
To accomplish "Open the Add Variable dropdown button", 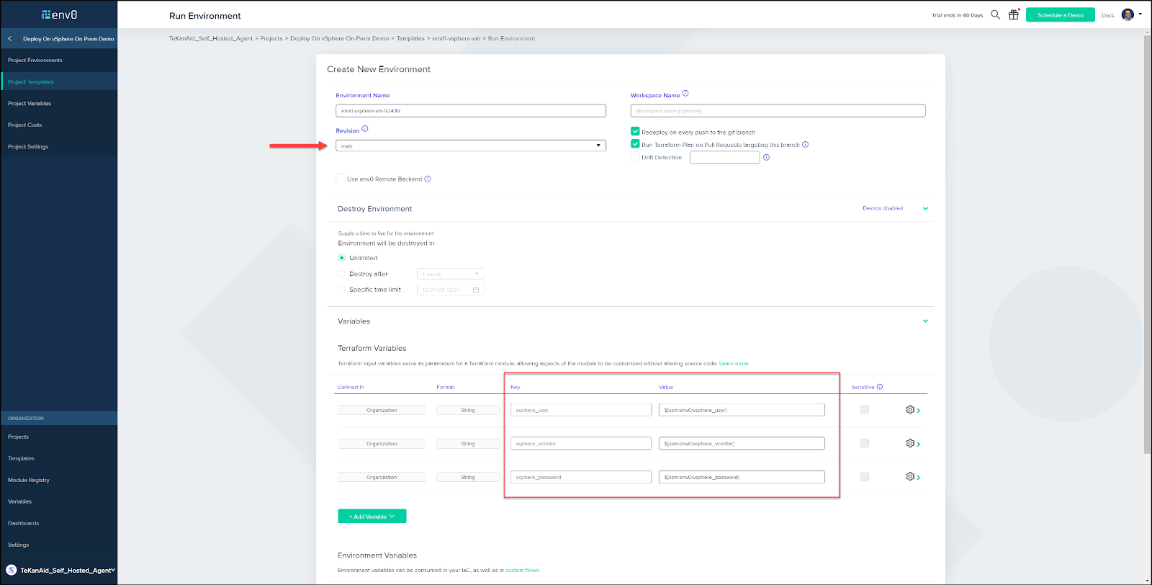I will pos(372,517).
